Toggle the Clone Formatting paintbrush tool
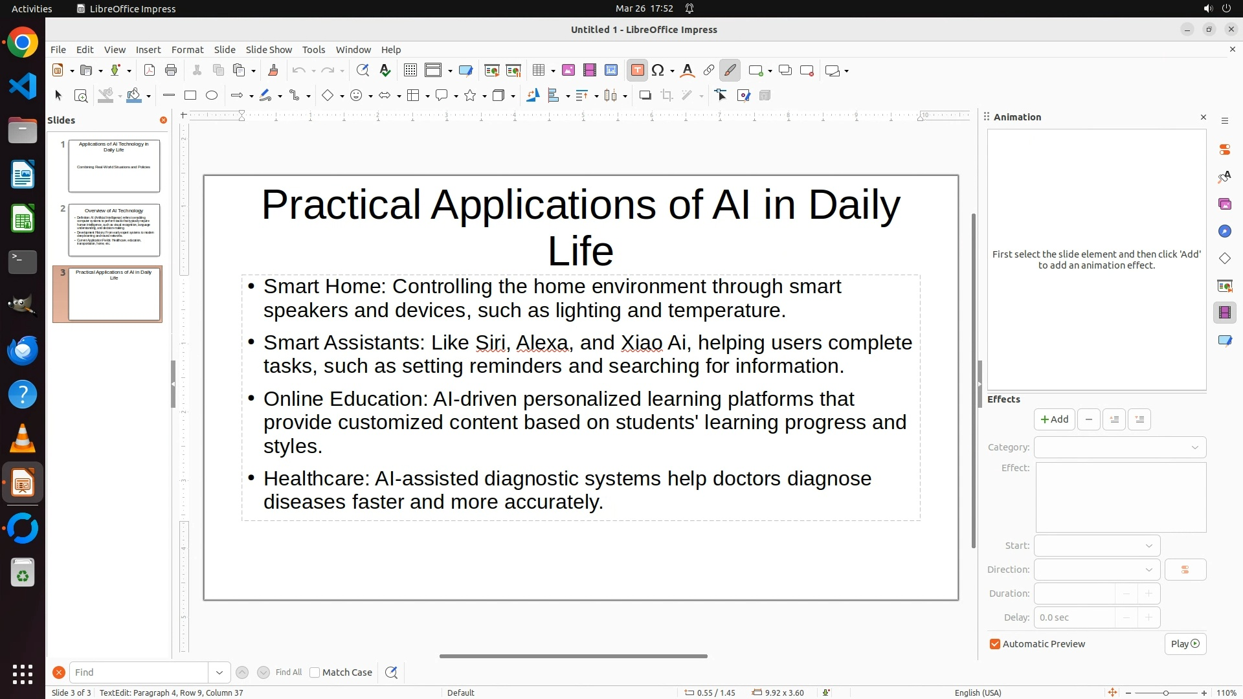This screenshot has height=699, width=1243. [x=273, y=71]
